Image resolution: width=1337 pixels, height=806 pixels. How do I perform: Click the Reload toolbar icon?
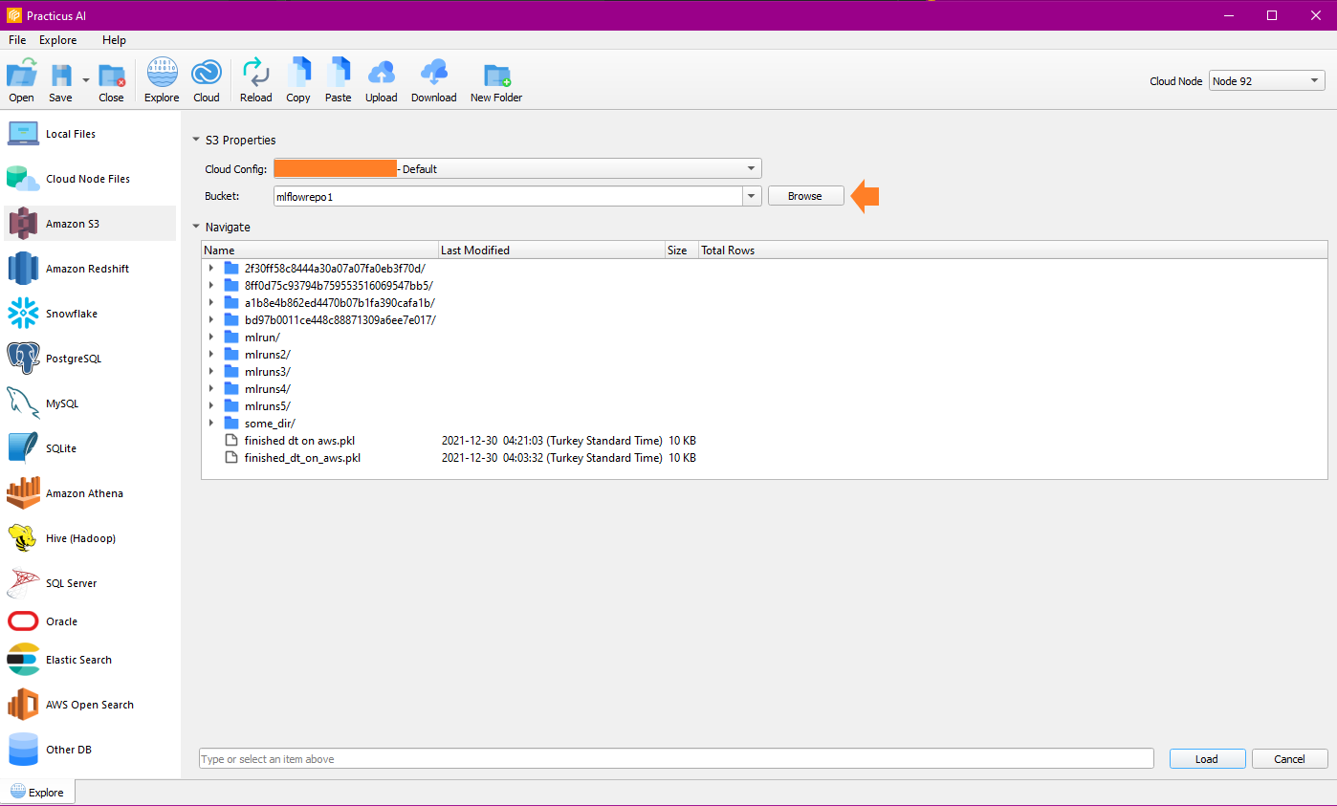click(255, 80)
